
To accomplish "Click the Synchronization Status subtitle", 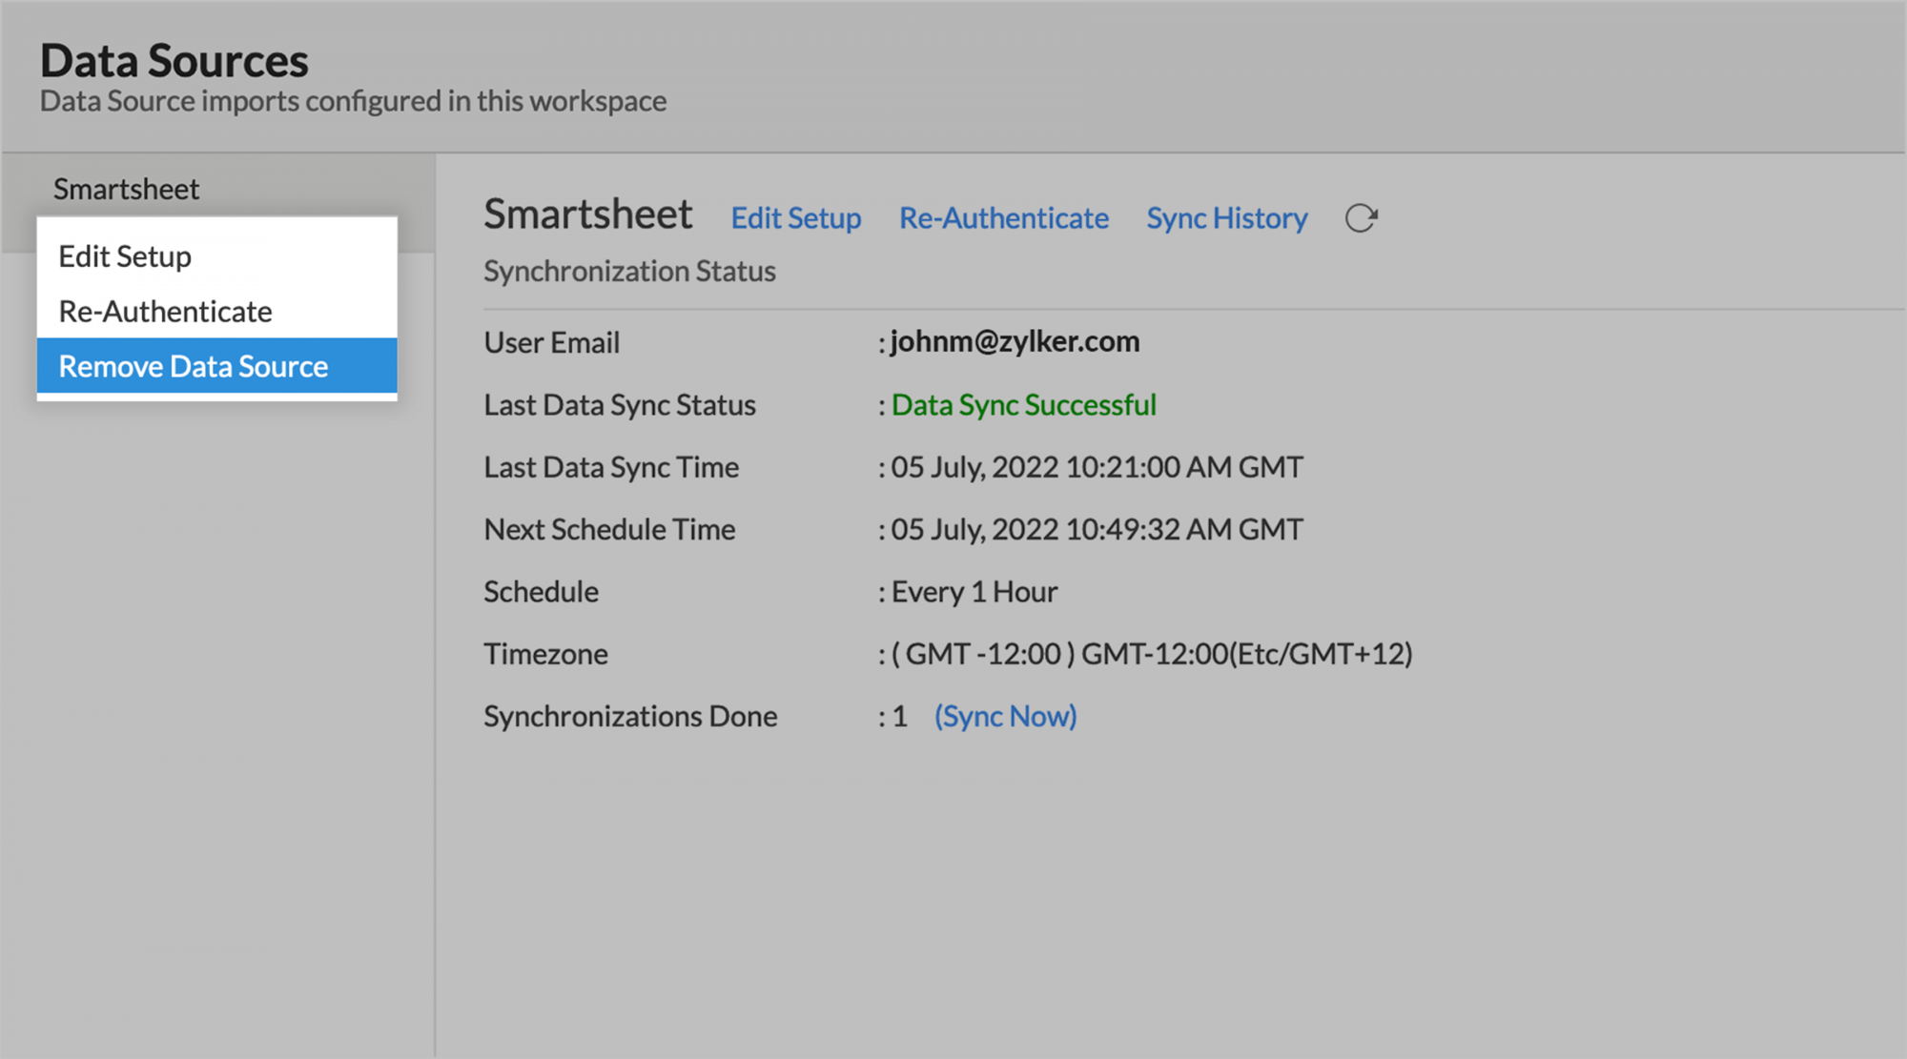I will tap(629, 272).
